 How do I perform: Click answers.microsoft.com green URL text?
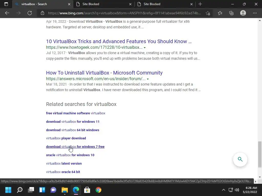click(x=96, y=79)
